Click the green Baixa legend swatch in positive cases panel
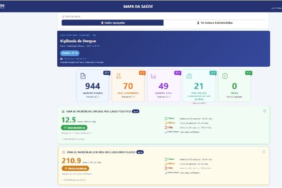The image size is (282, 188). pos(166,118)
